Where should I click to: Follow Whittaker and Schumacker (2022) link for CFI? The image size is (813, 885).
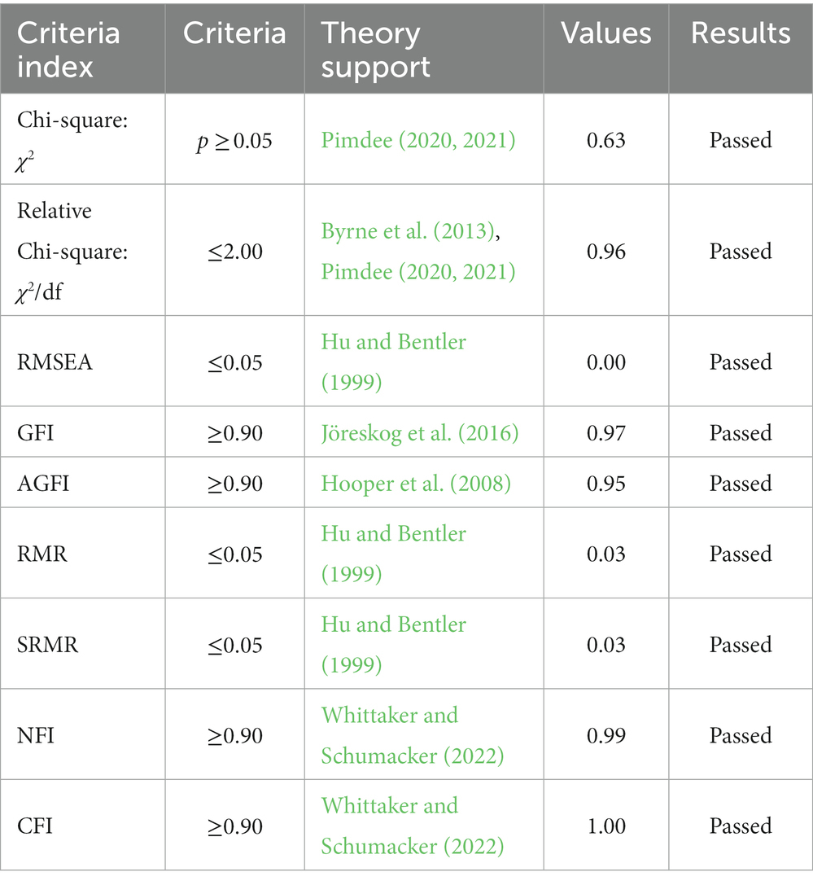coord(413,826)
